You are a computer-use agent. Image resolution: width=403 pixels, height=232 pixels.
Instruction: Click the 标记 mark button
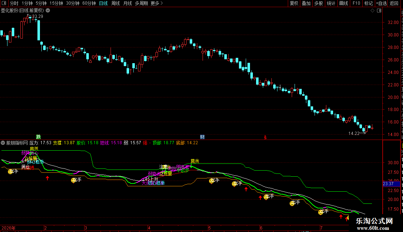click(368, 3)
